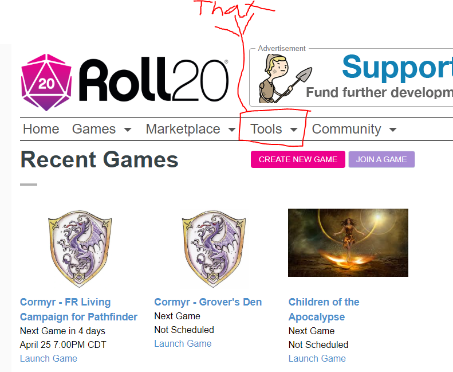
Task: Open the Marketplace menu
Action: 183,129
